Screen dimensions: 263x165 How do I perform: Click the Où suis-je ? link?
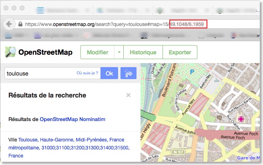[x=87, y=73]
